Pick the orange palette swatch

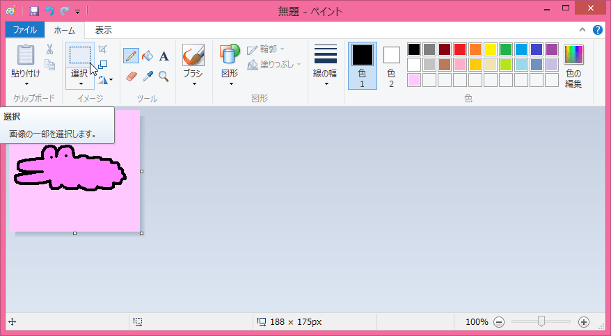[x=475, y=49]
